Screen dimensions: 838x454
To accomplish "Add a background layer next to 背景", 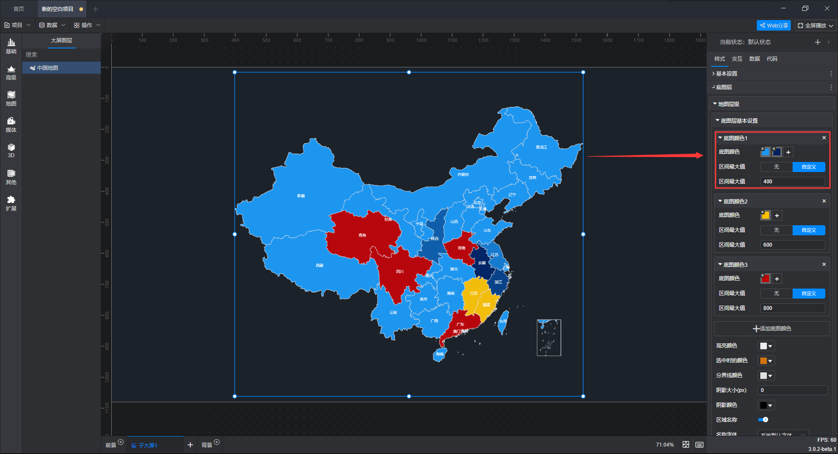I will (x=217, y=442).
